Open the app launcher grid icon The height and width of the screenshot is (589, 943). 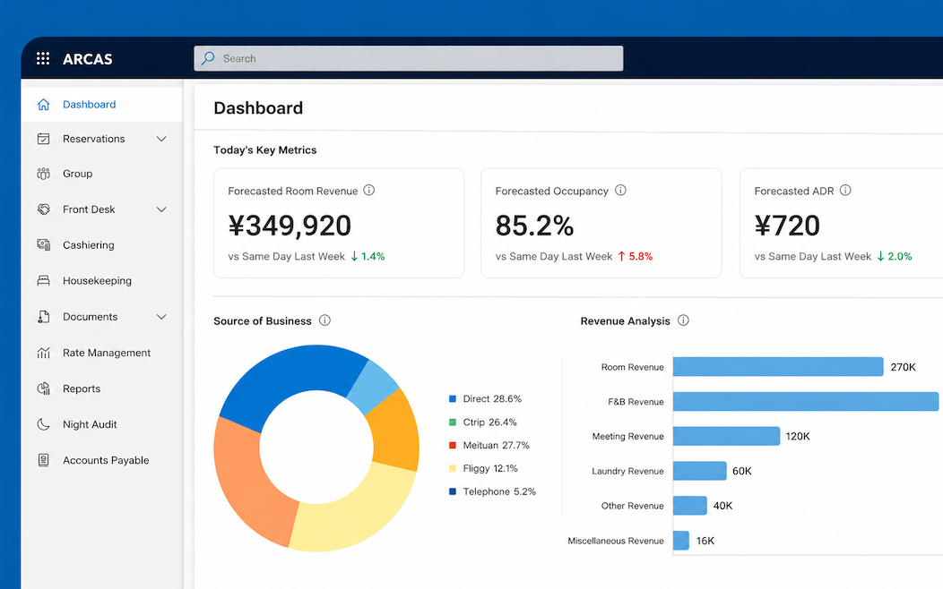(43, 58)
